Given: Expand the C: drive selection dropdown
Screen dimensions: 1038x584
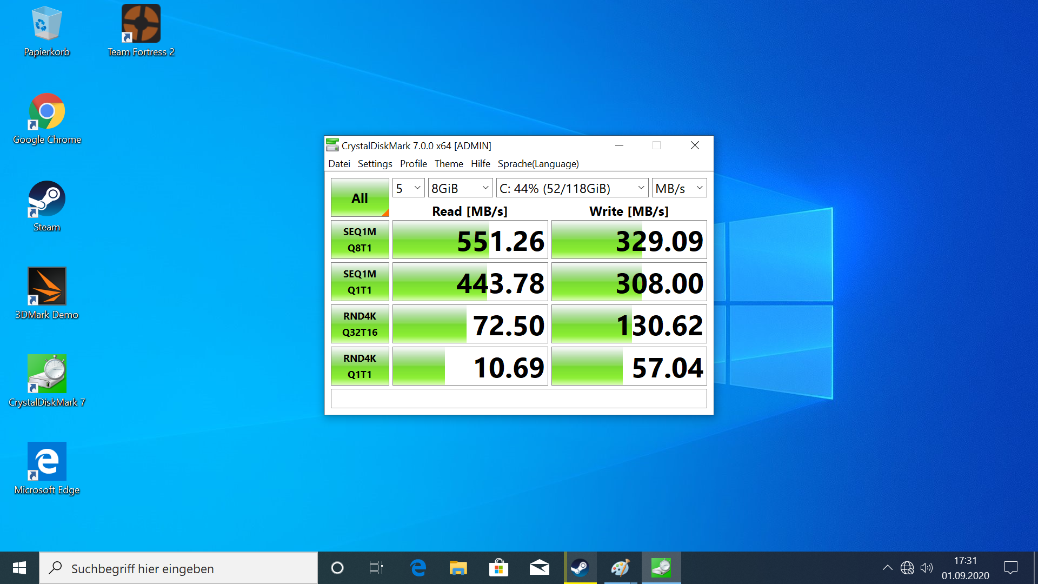Looking at the screenshot, I should click(x=572, y=188).
